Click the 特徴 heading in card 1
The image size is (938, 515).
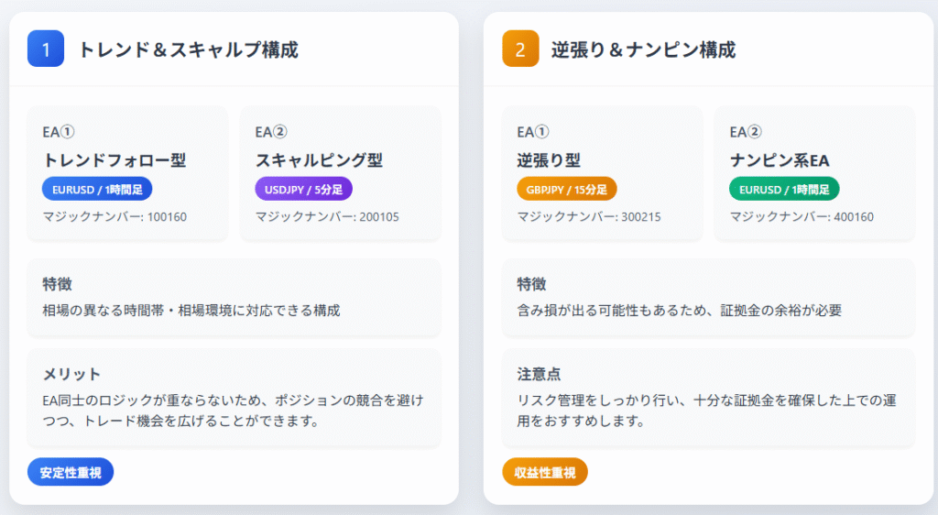click(x=58, y=284)
